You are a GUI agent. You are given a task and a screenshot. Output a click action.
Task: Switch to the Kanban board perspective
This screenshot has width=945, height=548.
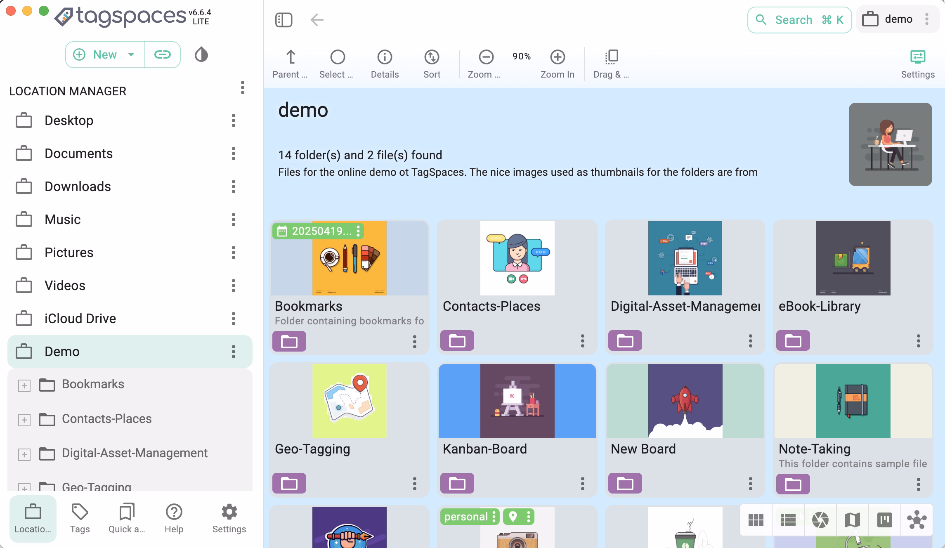884,520
